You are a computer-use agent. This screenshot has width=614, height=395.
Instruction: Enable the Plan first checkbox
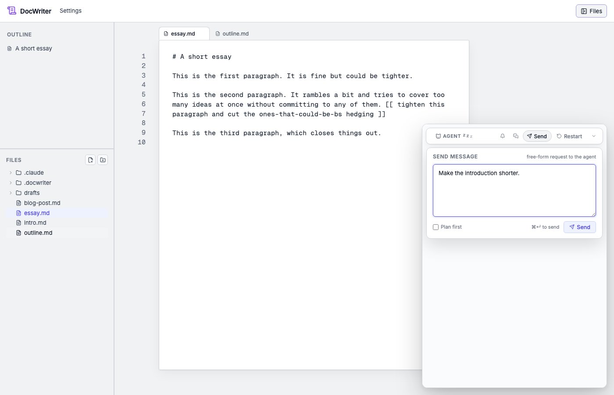(436, 227)
